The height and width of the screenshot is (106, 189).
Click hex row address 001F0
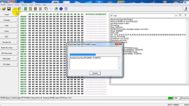[x=23, y=89]
